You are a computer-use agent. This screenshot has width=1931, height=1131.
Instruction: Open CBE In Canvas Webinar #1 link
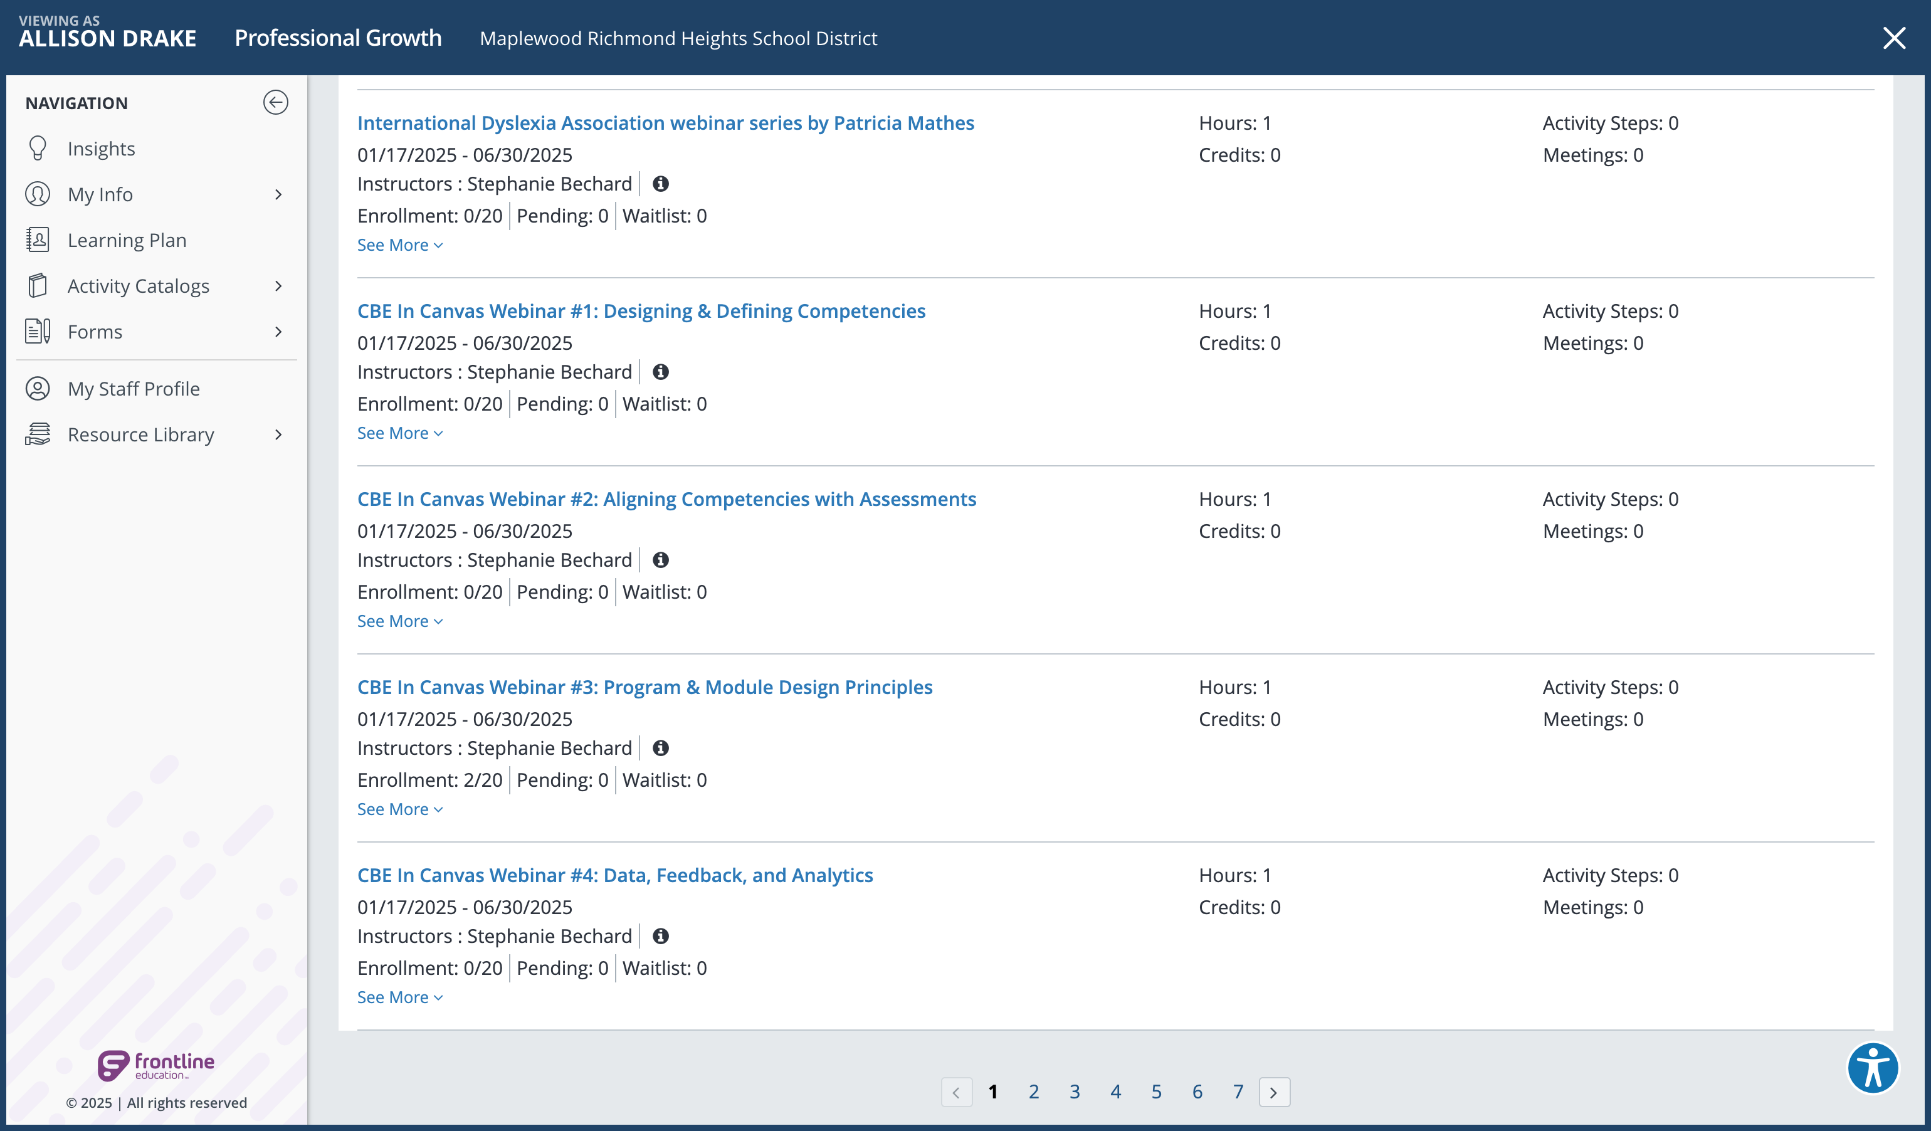(x=641, y=311)
